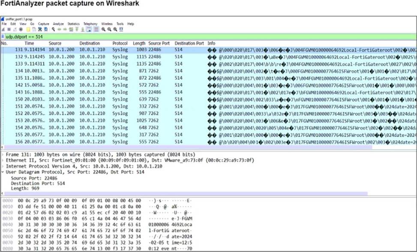
Task: Restart the current capture
Action: (x=15, y=29)
